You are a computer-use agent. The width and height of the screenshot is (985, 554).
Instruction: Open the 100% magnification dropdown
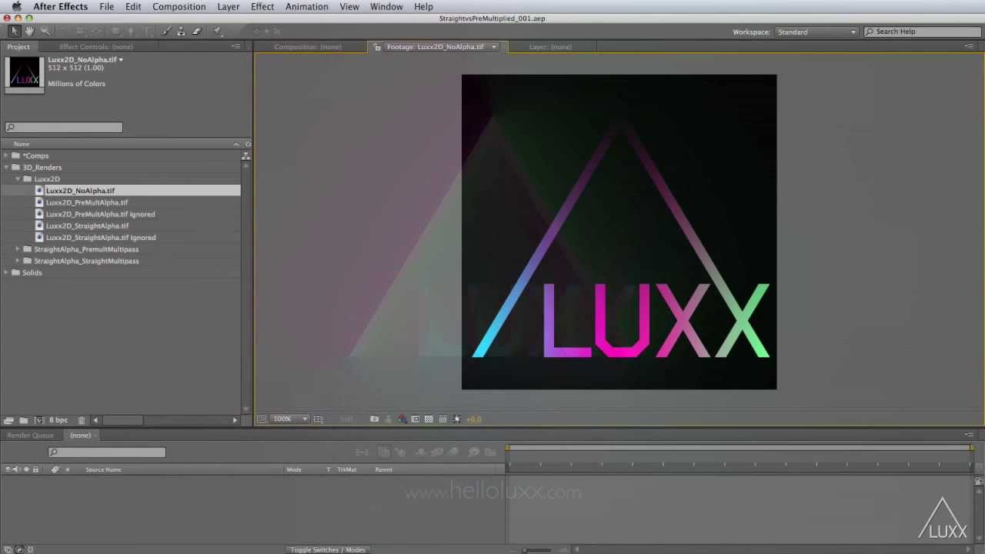290,419
